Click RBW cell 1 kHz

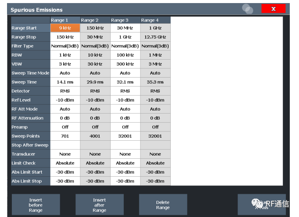[65, 55]
